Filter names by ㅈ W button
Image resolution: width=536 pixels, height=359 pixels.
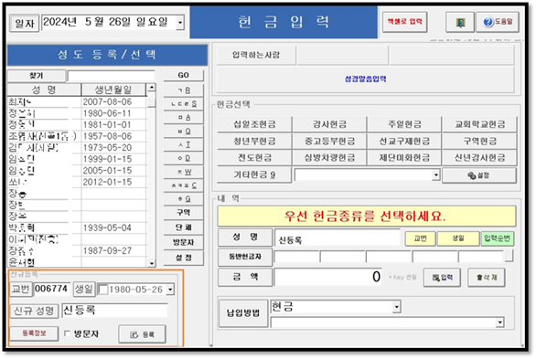(183, 172)
